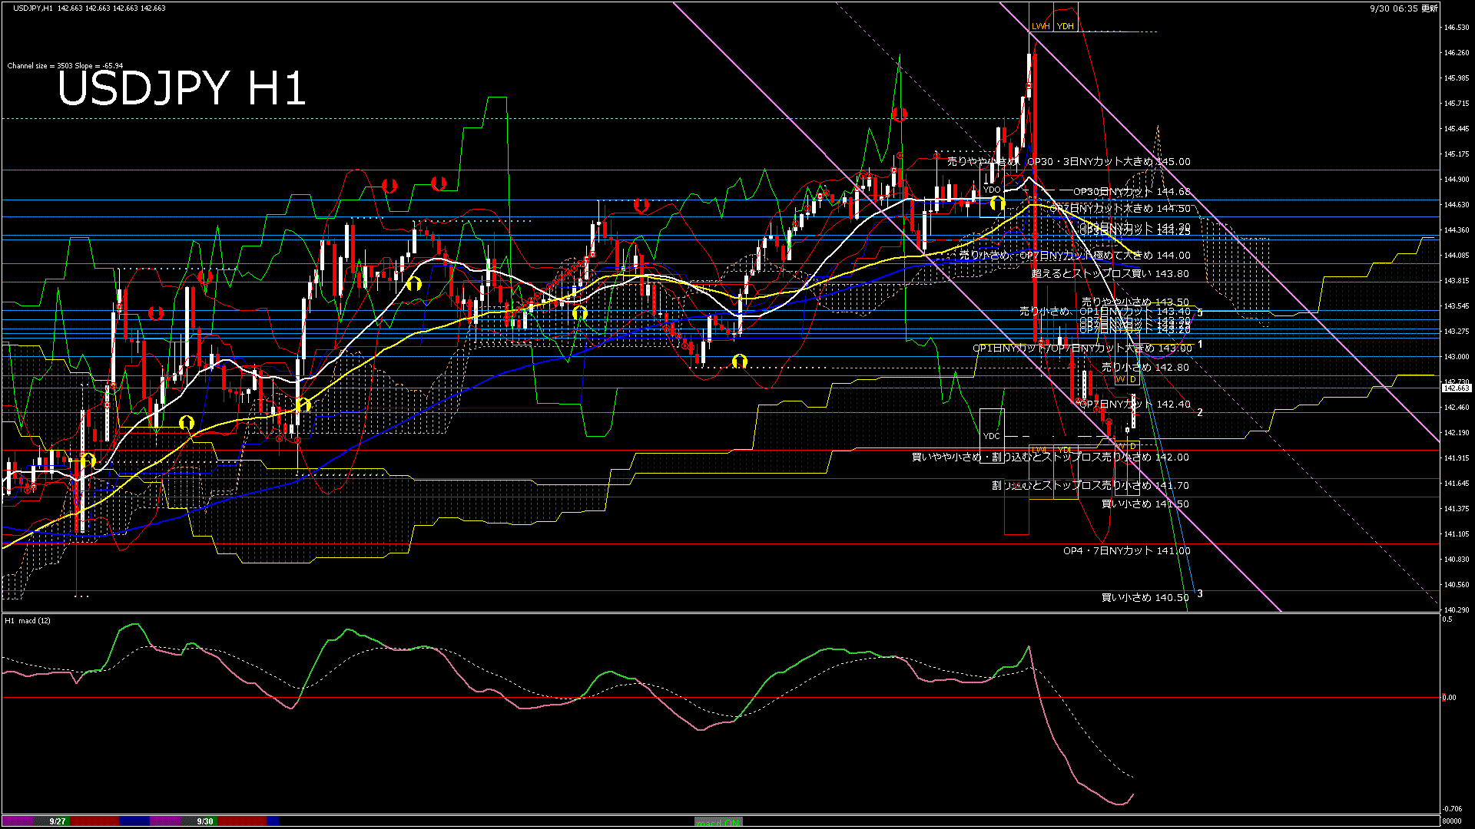Viewport: 1475px width, 829px height.
Task: Select '買い小さめ 140.50' annotation
Action: point(1145,598)
